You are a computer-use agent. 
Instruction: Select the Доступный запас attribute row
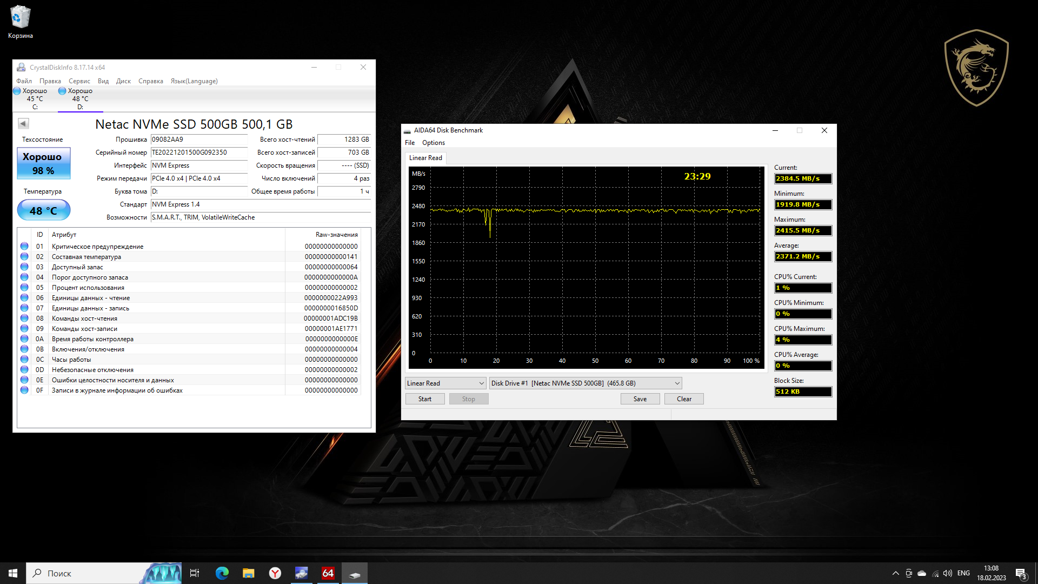coord(189,267)
